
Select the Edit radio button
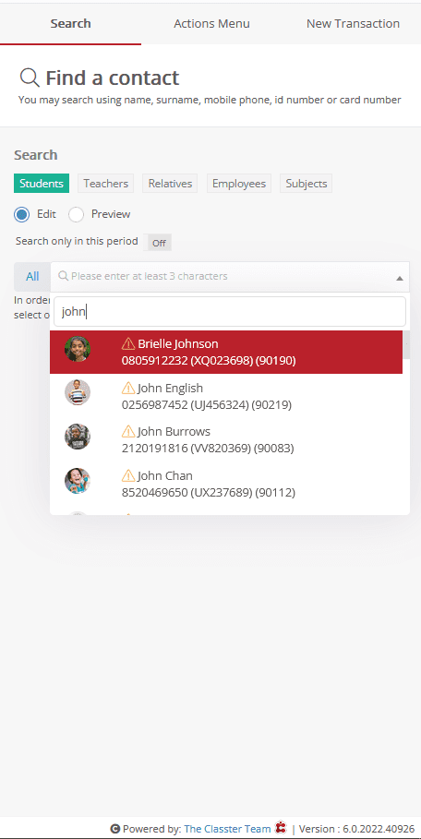(22, 214)
